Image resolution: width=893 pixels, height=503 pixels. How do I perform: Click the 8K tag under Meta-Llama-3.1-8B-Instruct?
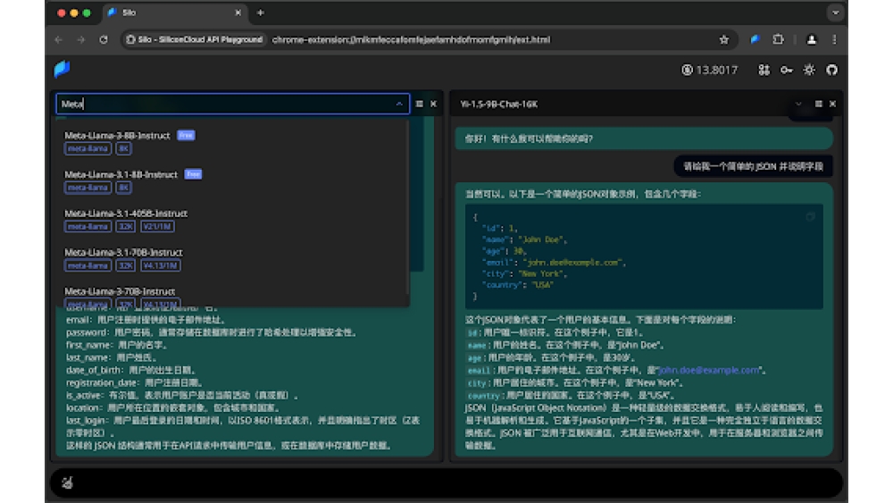click(123, 188)
